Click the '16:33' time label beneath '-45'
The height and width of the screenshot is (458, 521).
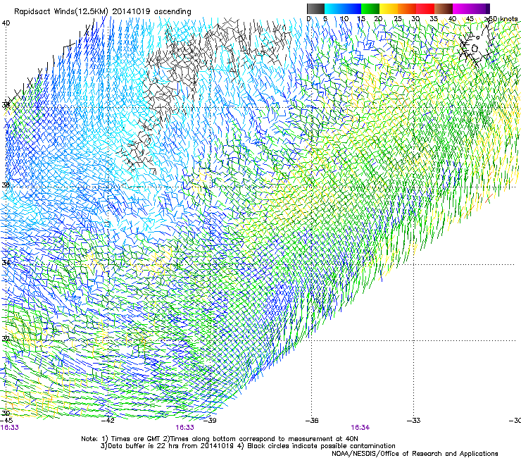point(10,428)
